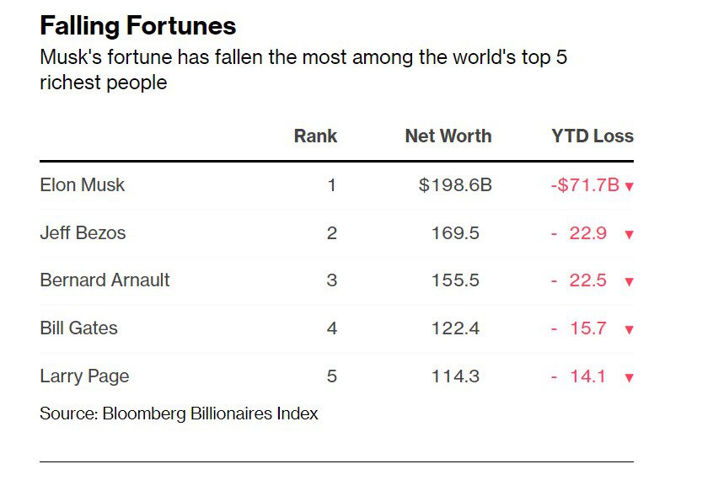This screenshot has height=480, width=713.
Task: Select the Net Worth column header
Action: coord(448,136)
